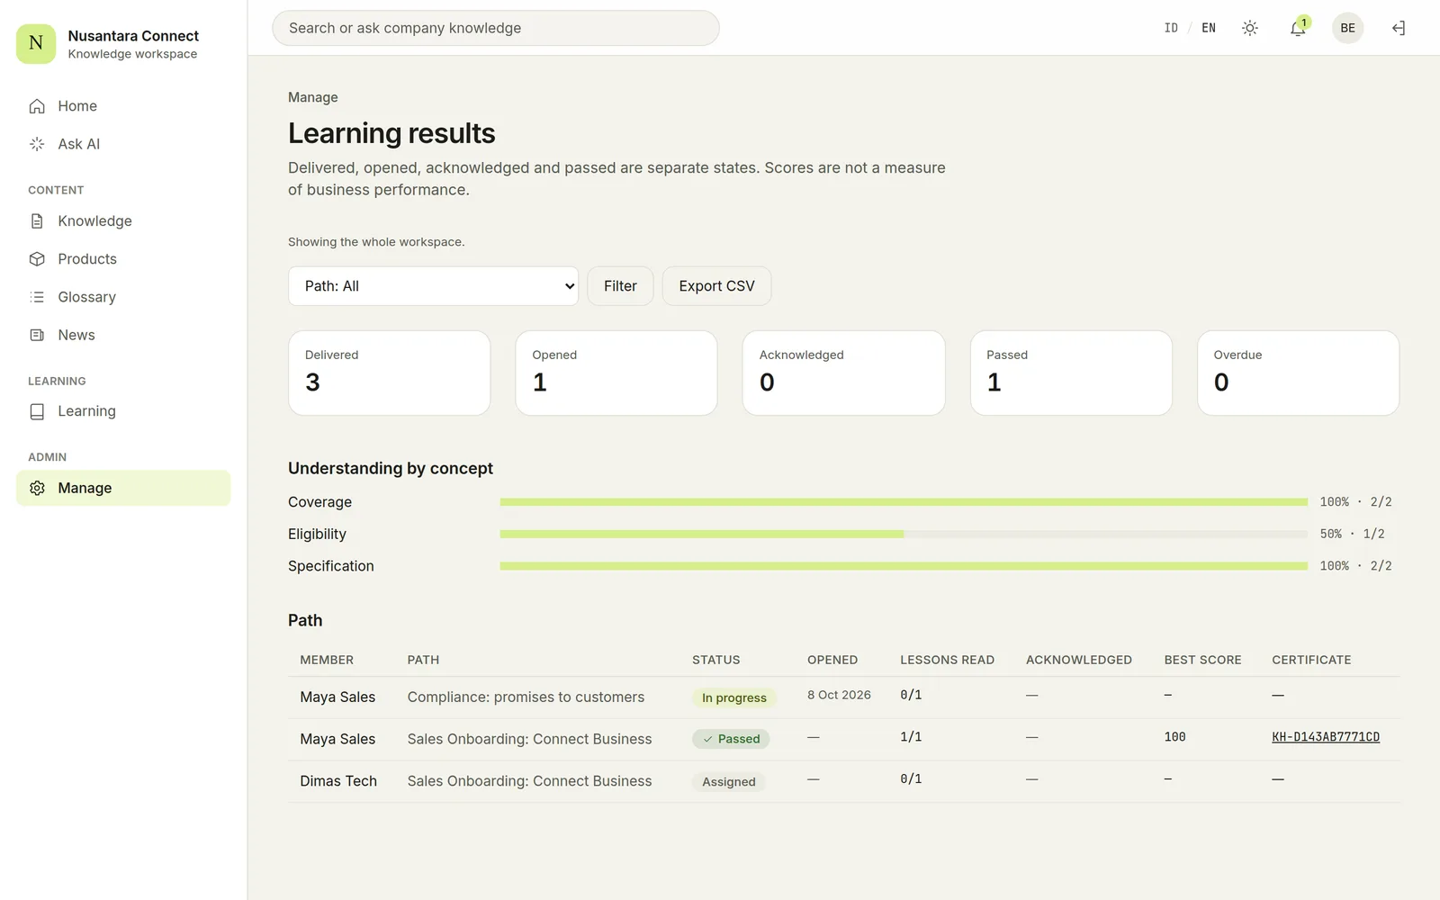Viewport: 1440px width, 900px height.
Task: Click the Passed stat card
Action: 1071,373
